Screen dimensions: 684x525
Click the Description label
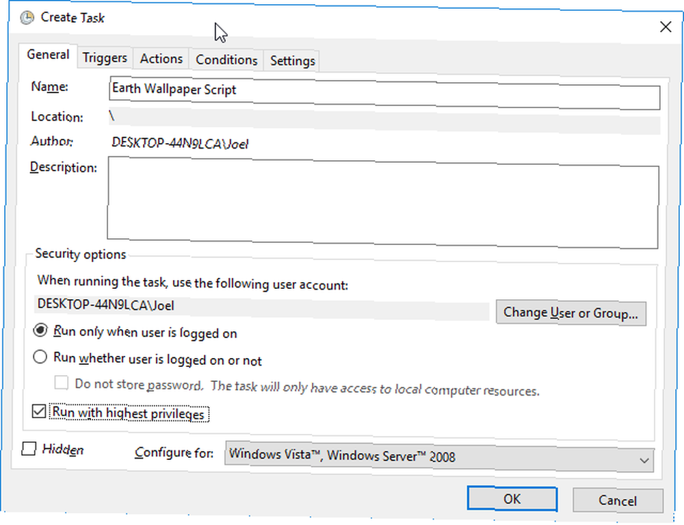(x=63, y=168)
